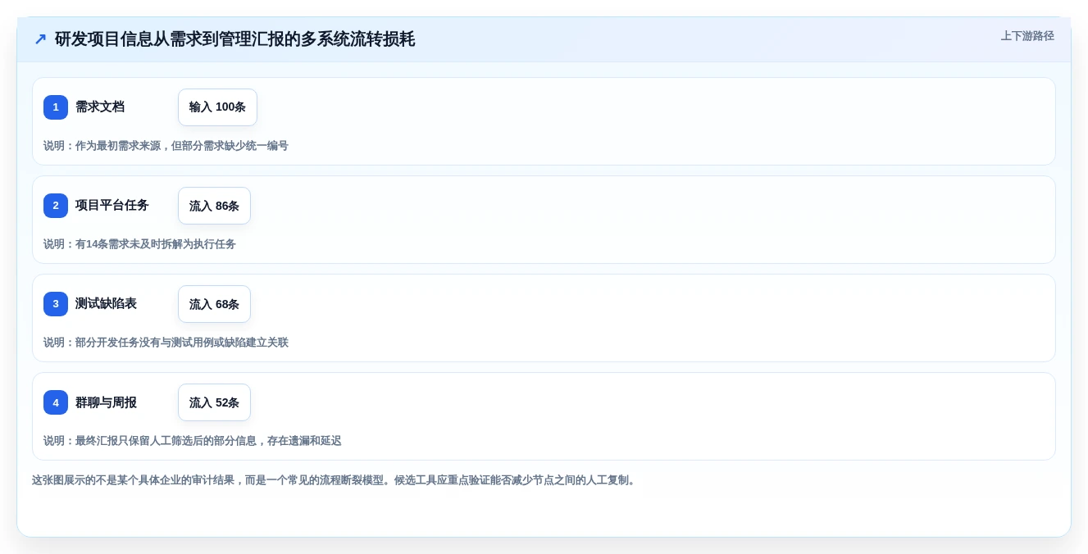Click the note about 有14条需求未及时拆解
Image resolution: width=1088 pixels, height=554 pixels.
(139, 244)
